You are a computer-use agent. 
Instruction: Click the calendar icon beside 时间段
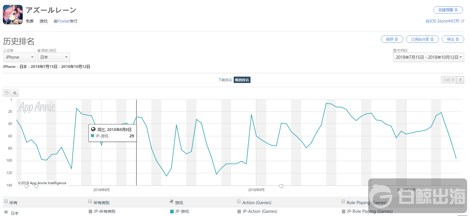point(395,50)
